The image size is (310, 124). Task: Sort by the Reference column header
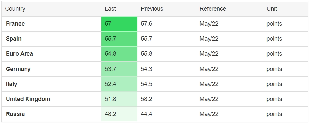coord(213,9)
